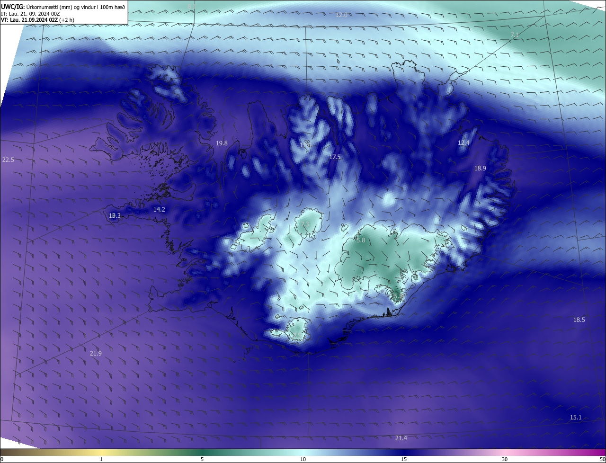606x463 pixels.
Task: Click the map value 12.0
Action: point(341,15)
